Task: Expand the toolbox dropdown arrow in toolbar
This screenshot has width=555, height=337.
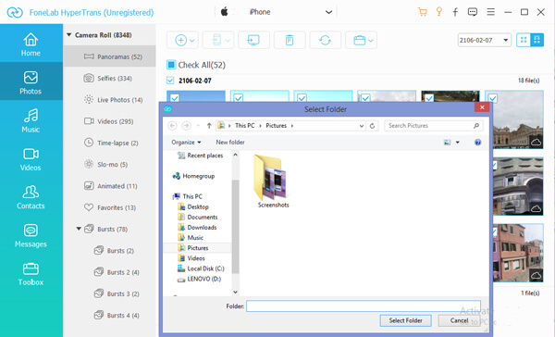Action: [370, 41]
